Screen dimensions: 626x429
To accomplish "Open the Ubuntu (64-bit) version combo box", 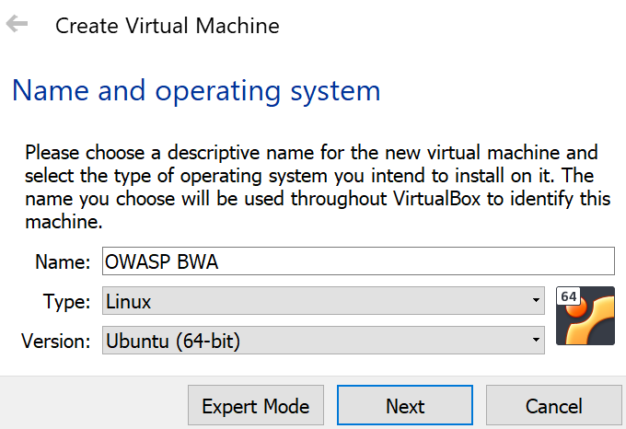I will tap(322, 342).
